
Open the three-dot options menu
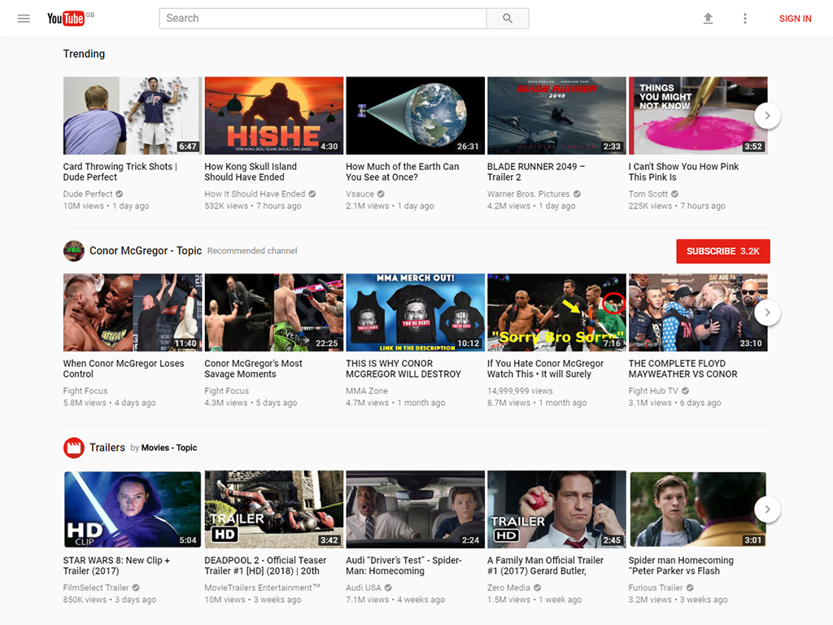point(745,18)
